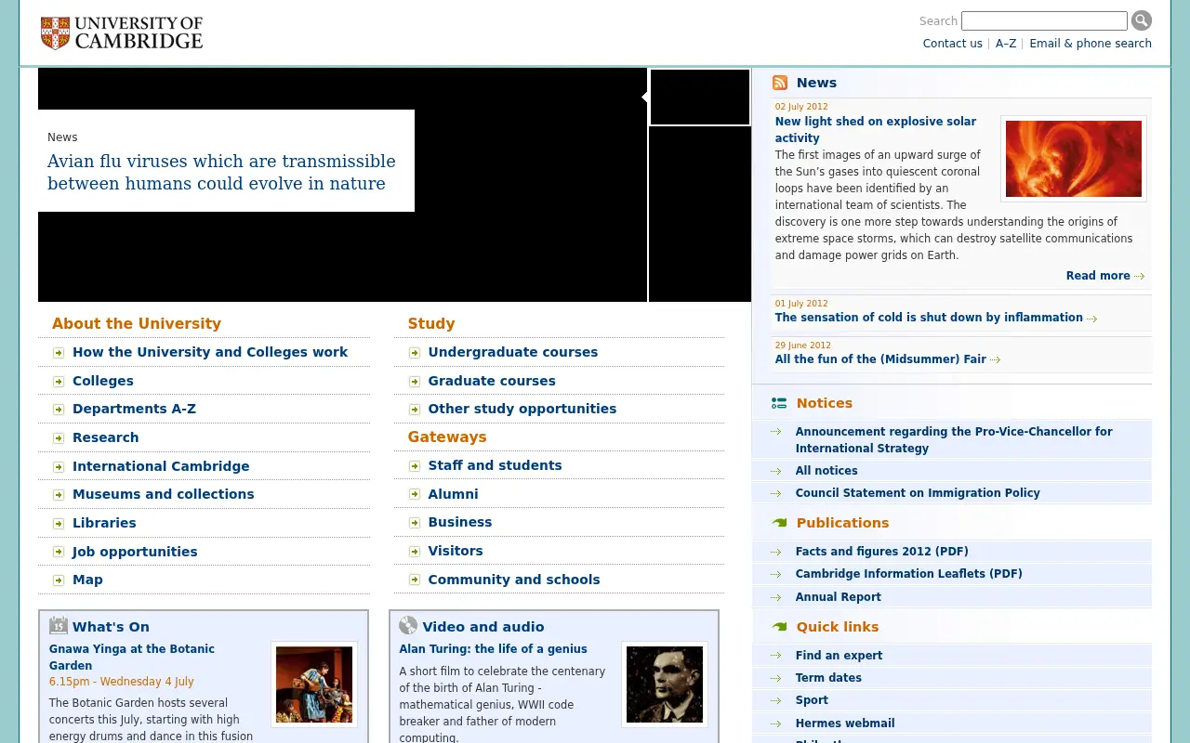The image size is (1190, 743).
Task: Click the bullet icon beside Undergraduate courses
Action: [415, 353]
